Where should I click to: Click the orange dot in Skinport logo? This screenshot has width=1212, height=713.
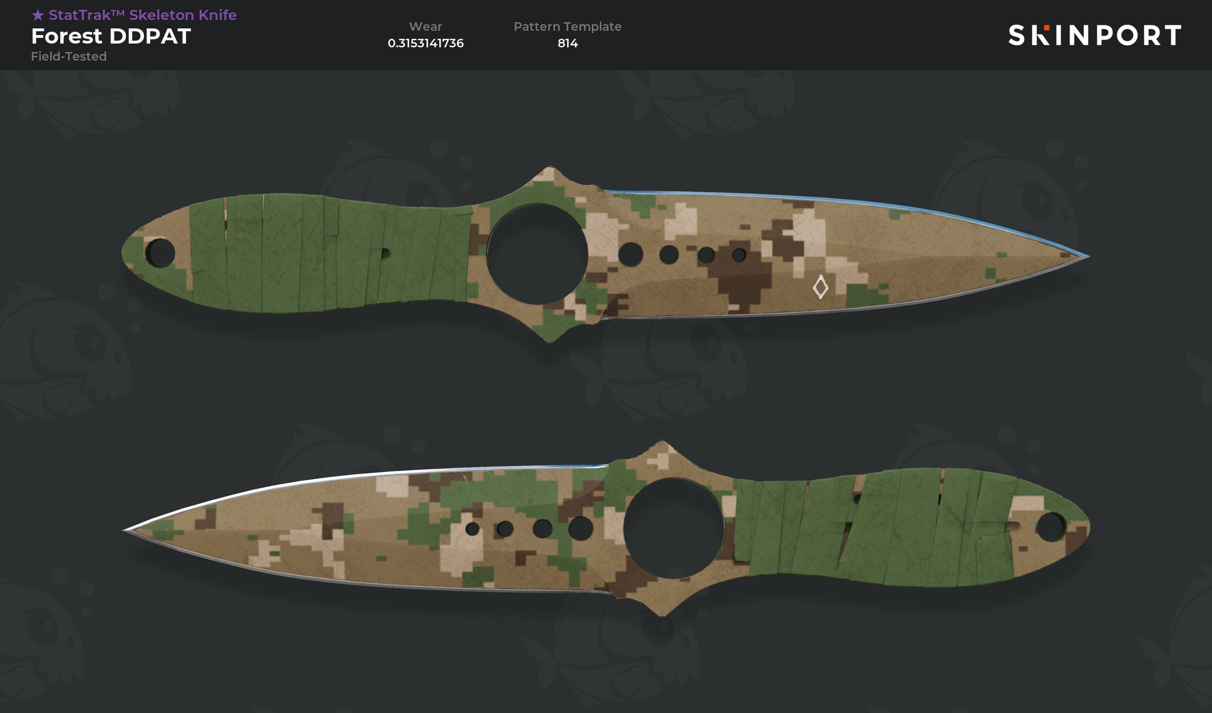[x=1047, y=28]
